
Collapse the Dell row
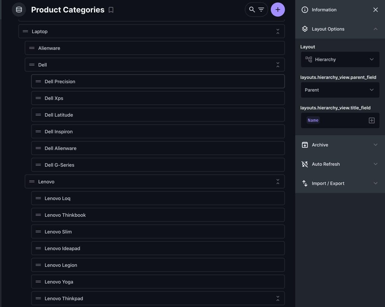(278, 65)
